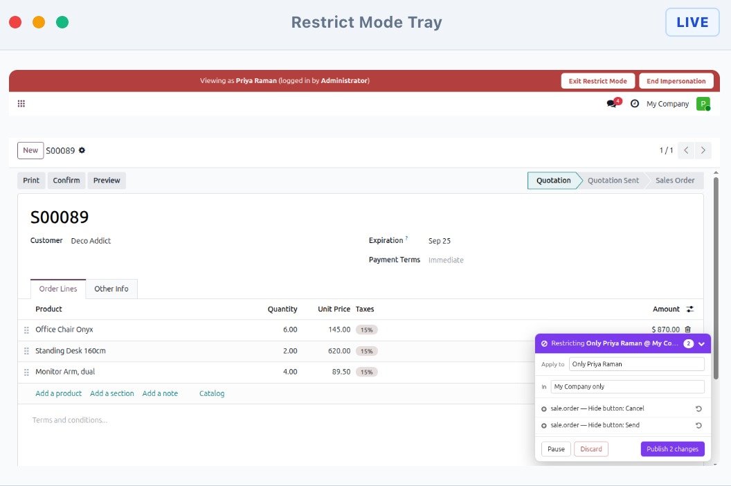Click the Monitor Arm, dual product name
This screenshot has height=486, width=731.
(65, 372)
